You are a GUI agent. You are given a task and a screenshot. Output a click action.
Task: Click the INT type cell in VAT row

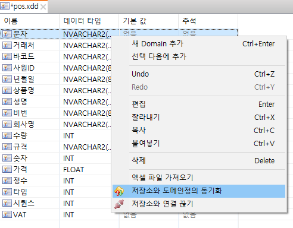click(x=85, y=215)
